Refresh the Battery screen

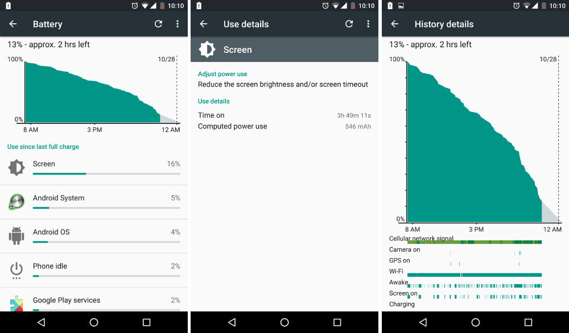[x=158, y=24]
